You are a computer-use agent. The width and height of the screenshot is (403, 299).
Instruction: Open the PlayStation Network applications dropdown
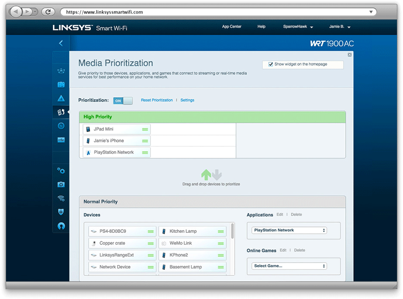(x=289, y=230)
